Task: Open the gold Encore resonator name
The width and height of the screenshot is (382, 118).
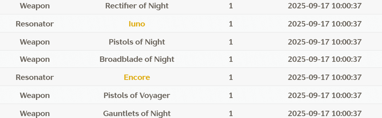Action: tap(137, 77)
